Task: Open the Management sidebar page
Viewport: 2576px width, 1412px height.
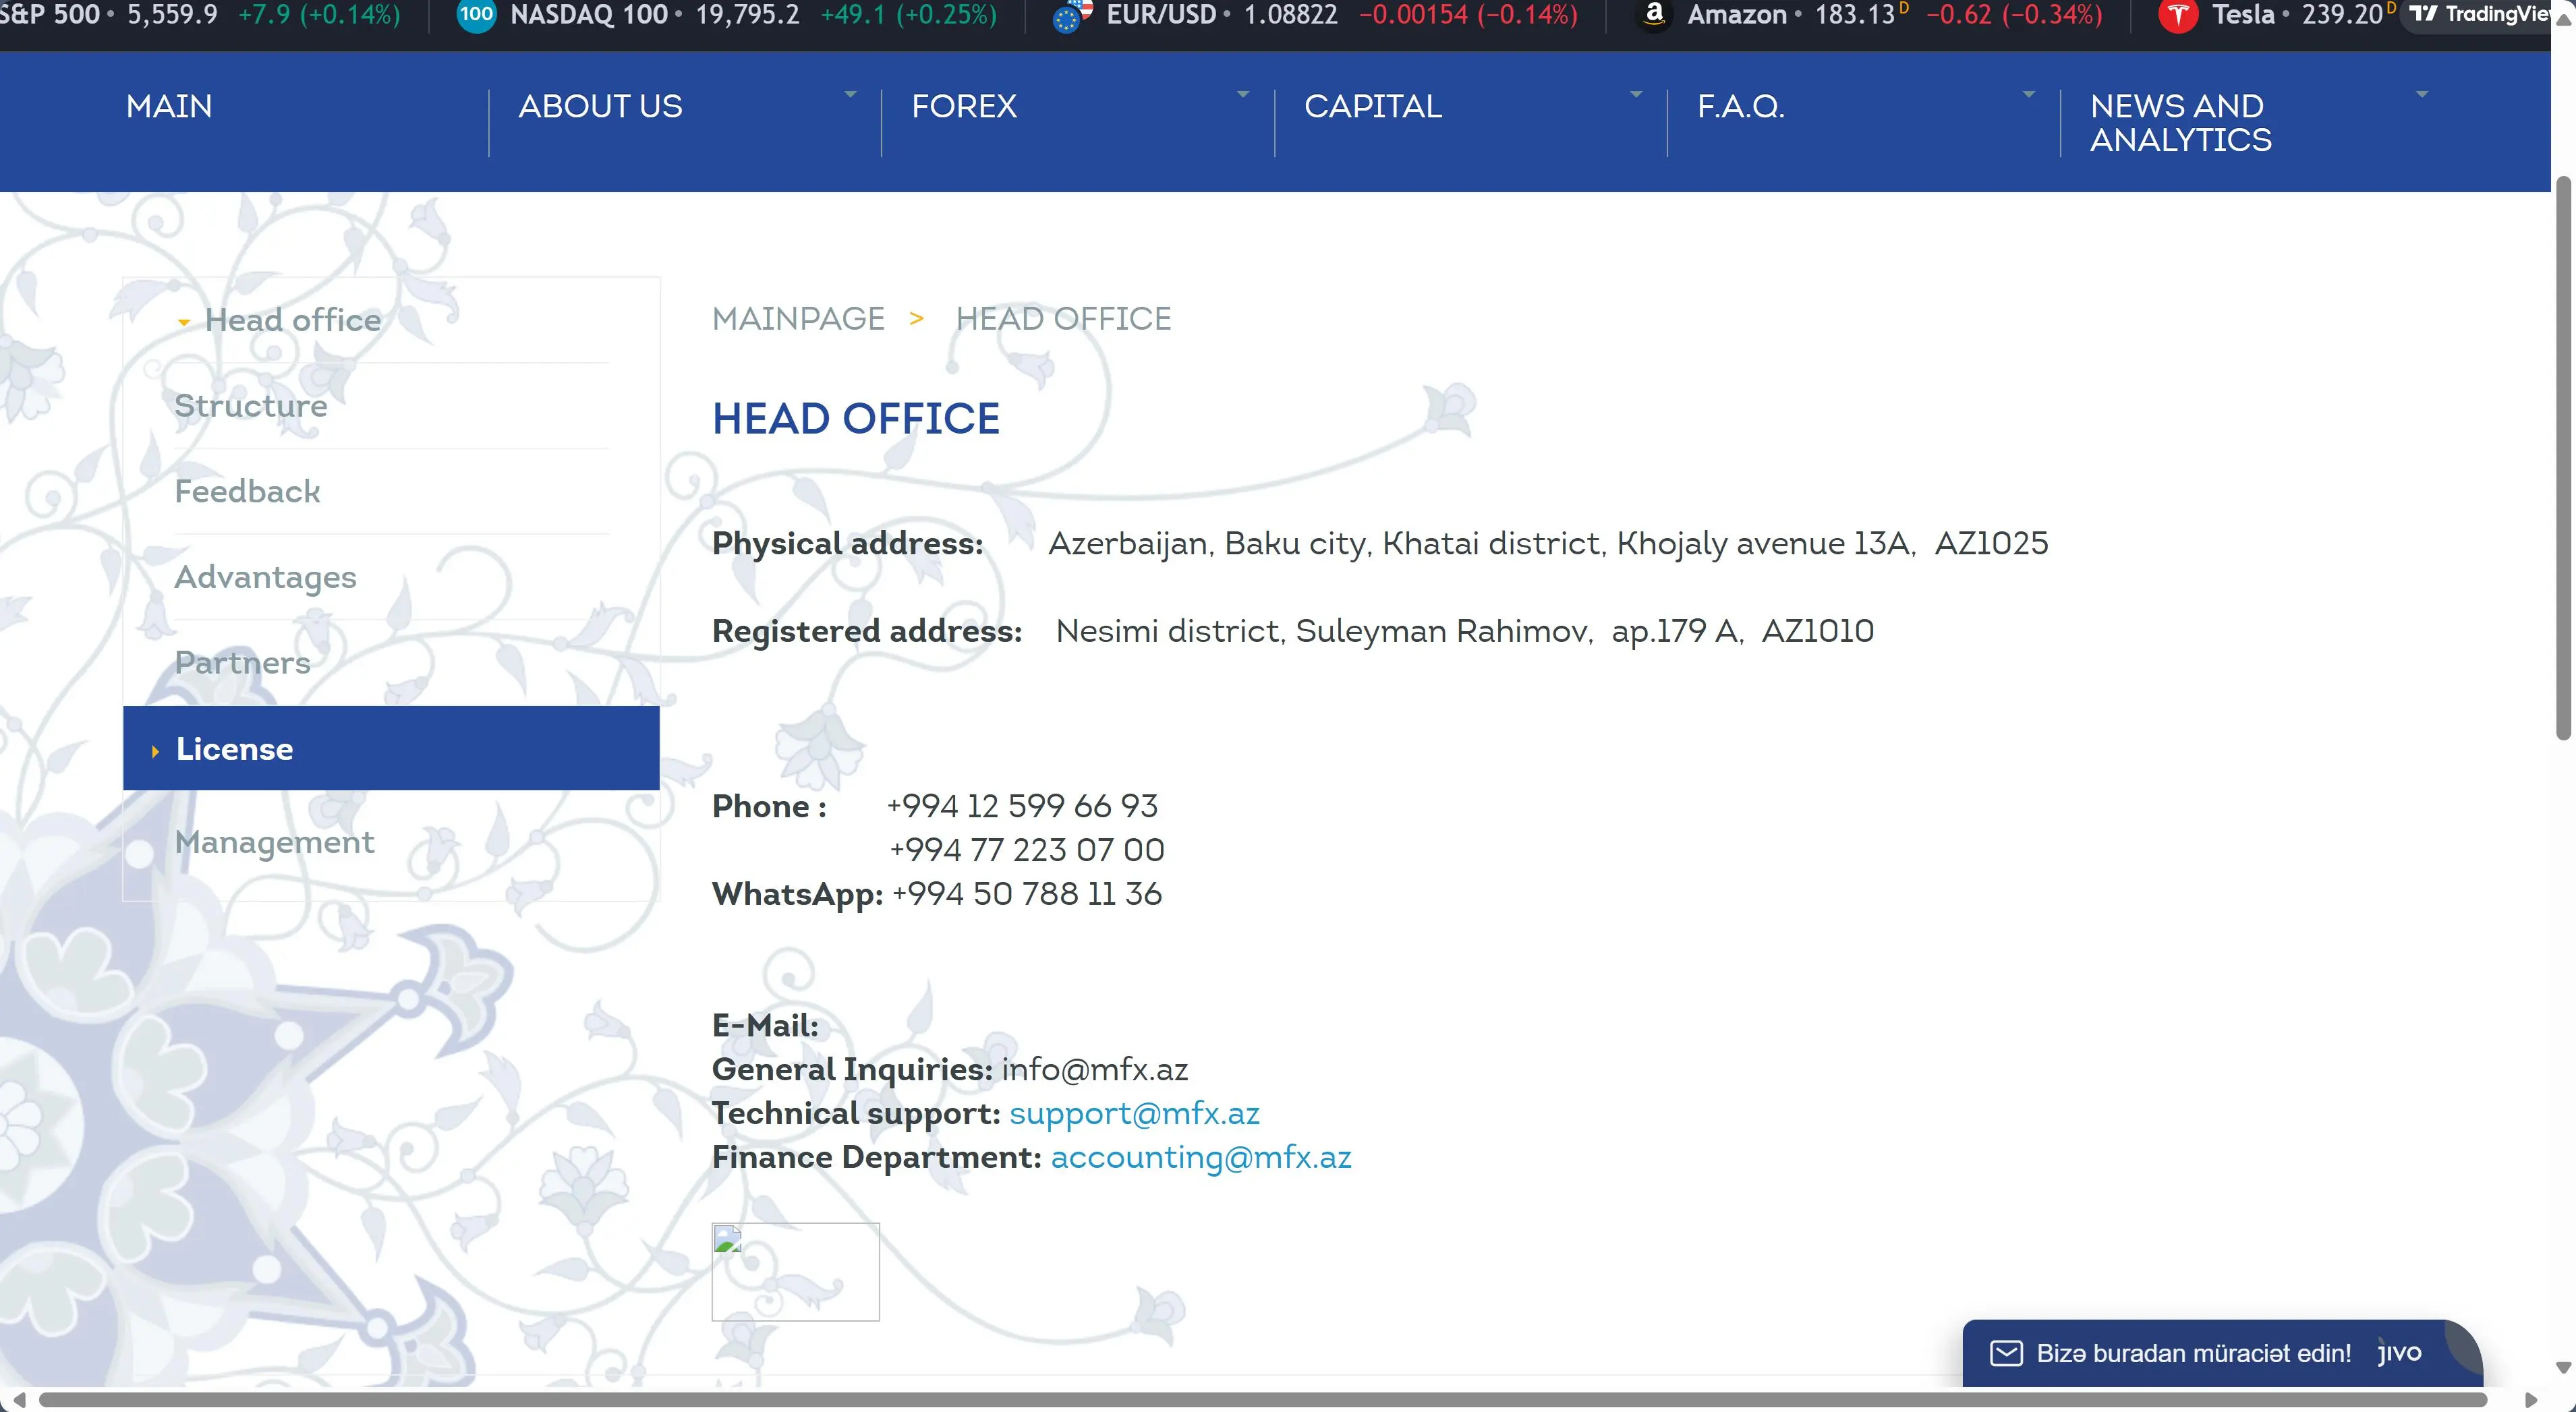Action: pos(274,842)
